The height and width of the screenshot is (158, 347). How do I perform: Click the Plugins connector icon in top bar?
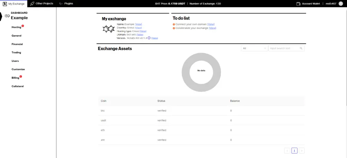pyautogui.click(x=61, y=4)
